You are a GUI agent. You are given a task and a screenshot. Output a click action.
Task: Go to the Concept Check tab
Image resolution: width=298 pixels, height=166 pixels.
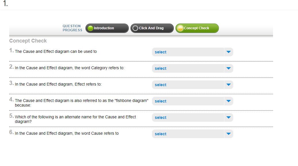[x=197, y=28]
